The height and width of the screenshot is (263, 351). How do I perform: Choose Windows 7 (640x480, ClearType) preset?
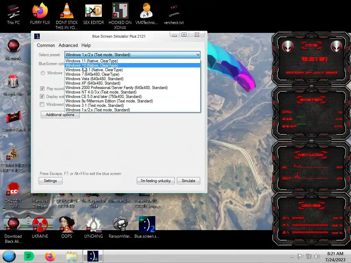(x=132, y=74)
